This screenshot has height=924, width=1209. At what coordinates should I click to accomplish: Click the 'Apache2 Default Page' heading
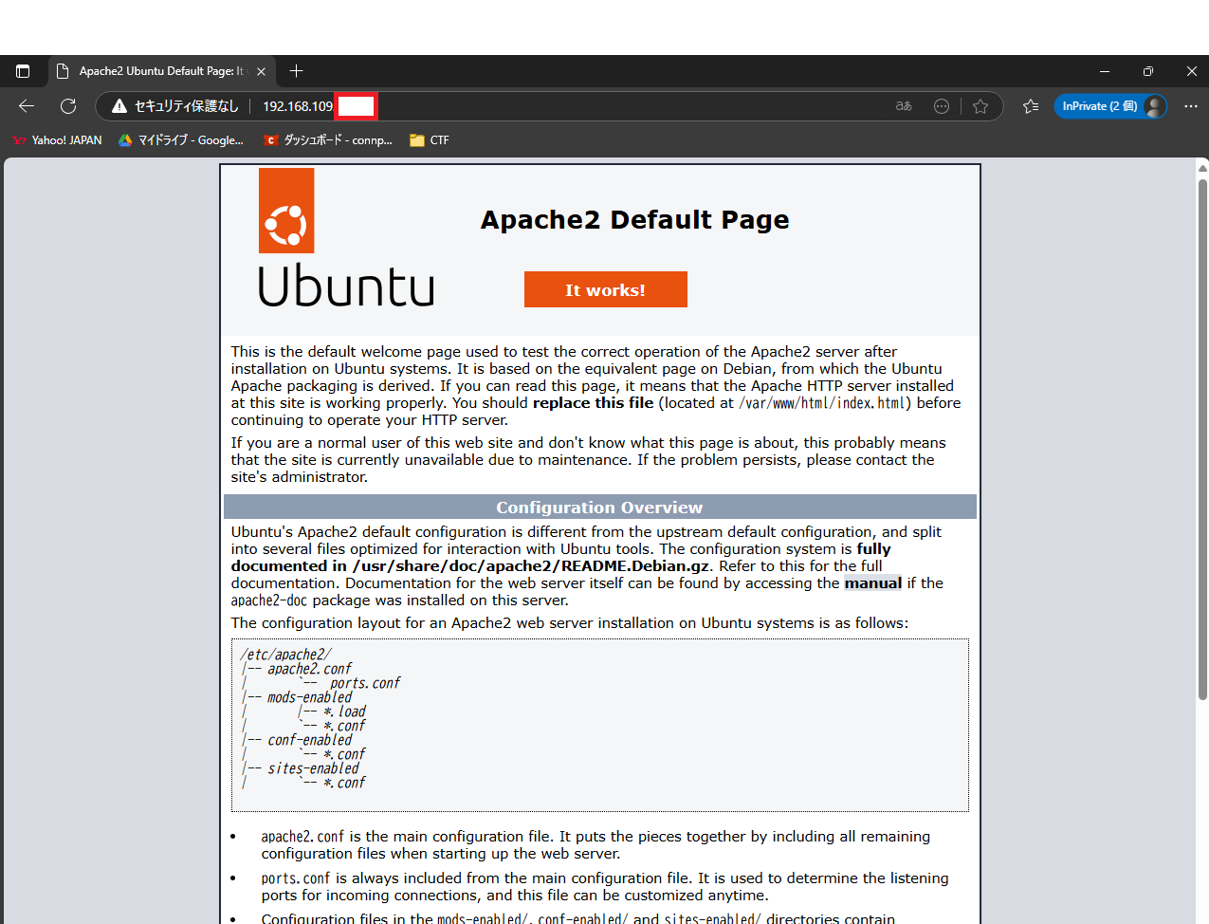634,220
